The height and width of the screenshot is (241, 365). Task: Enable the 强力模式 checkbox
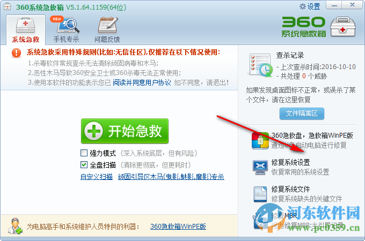(84, 153)
